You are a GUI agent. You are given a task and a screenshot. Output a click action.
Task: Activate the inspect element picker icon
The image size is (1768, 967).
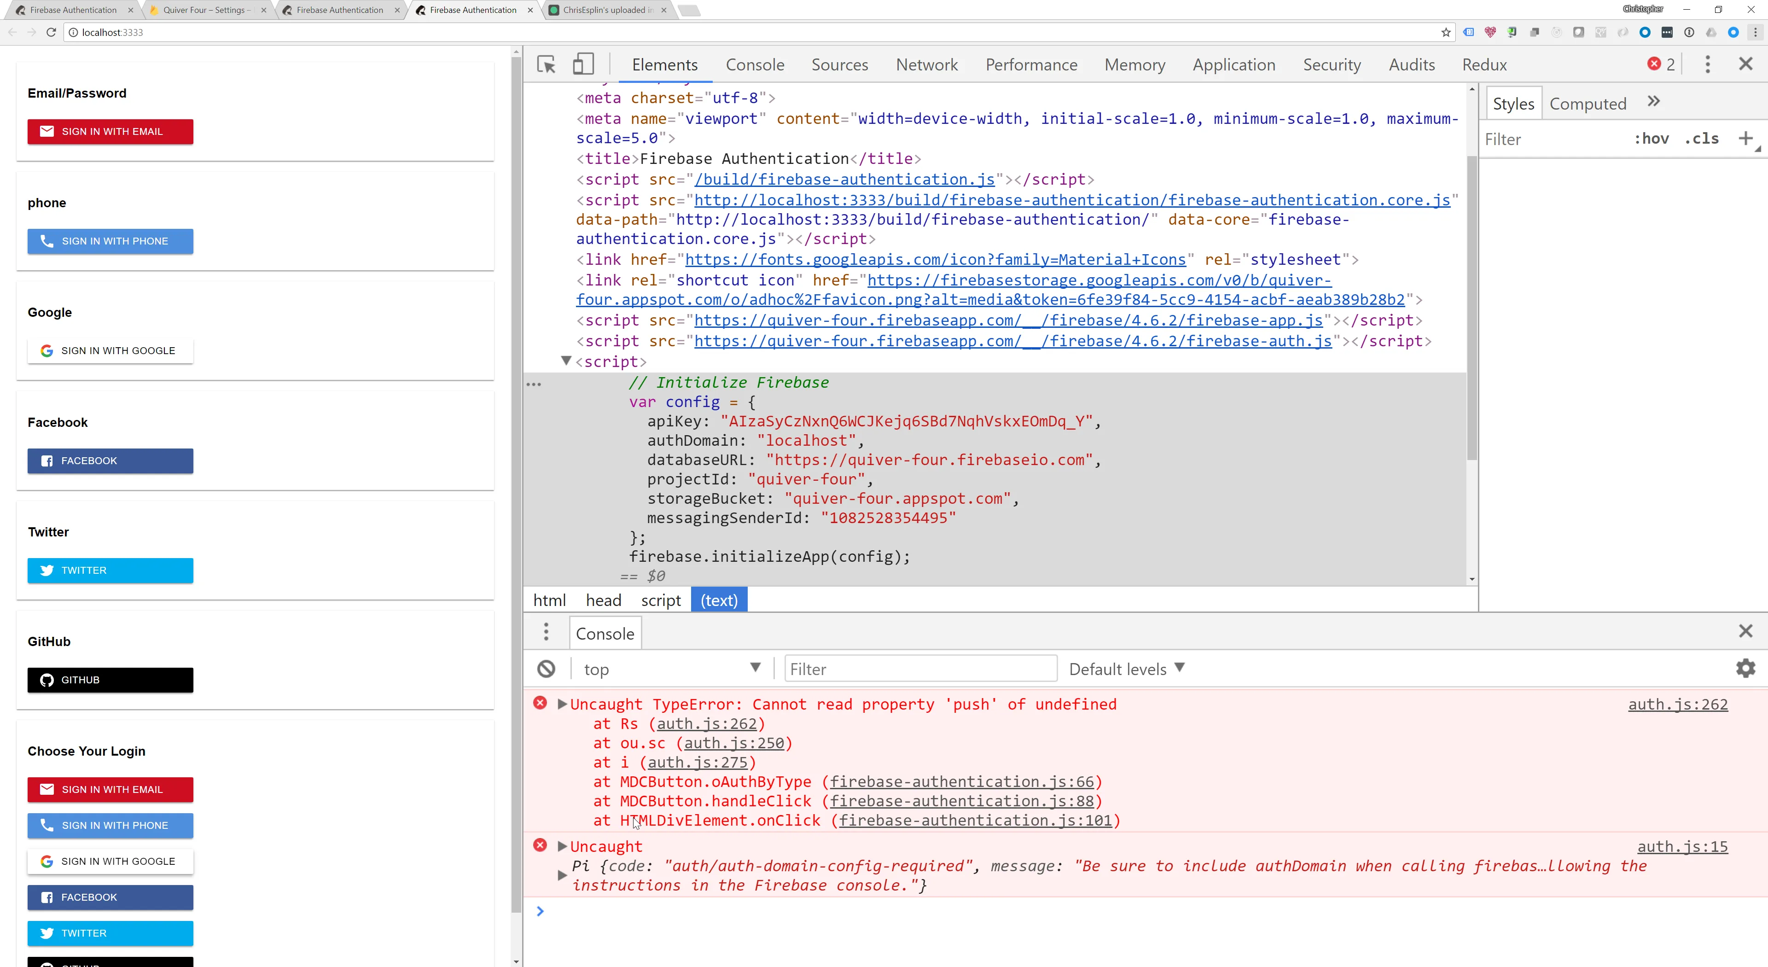click(x=547, y=64)
